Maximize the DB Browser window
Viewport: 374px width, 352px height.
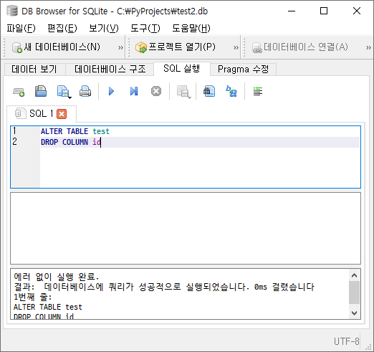[324, 11]
